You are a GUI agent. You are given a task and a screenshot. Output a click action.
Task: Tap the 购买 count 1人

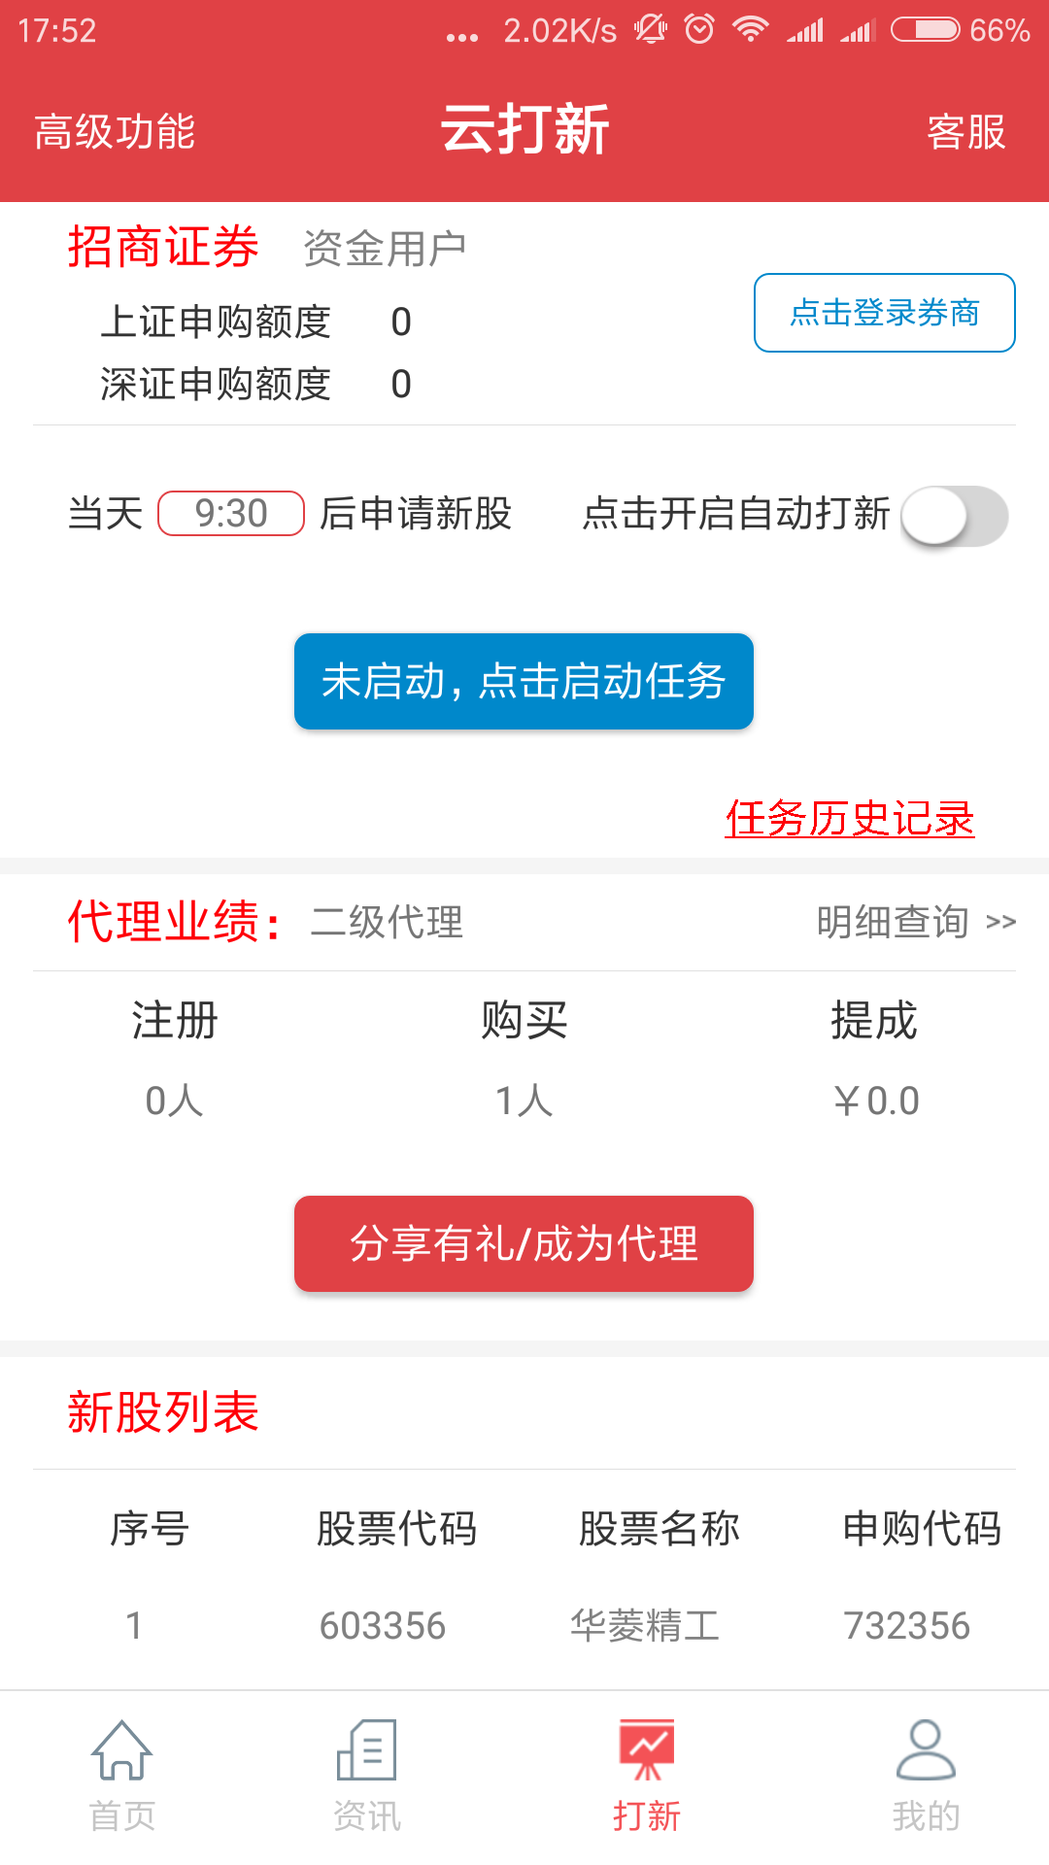coord(524,1101)
